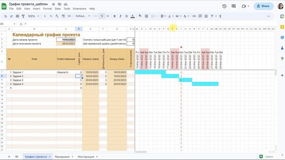Open more number formats (123)
Viewport: 285px width, 160px height.
(x=69, y=16)
